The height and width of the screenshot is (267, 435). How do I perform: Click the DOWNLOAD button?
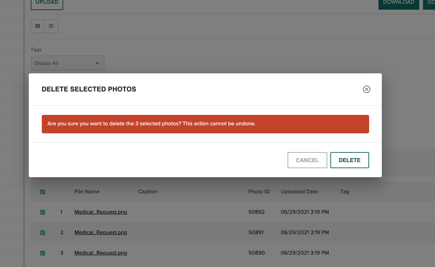click(x=399, y=3)
